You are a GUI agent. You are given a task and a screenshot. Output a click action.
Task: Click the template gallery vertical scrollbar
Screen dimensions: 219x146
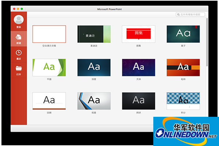point(207,42)
